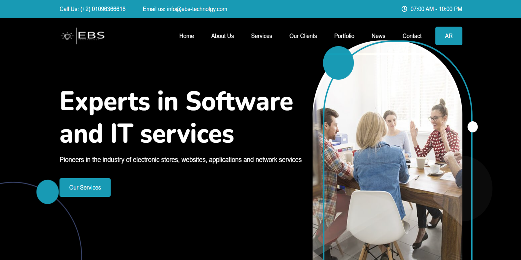Click the teal circle left of Our Services
521x260 pixels.
pos(47,192)
